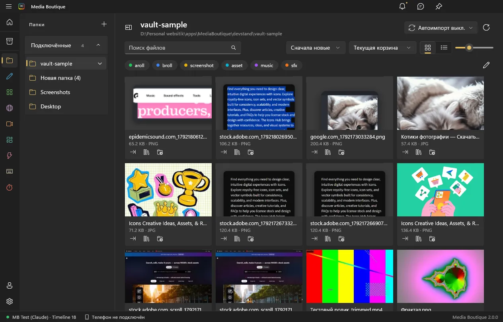Open the user account icon in the sidebar
Viewport: 503px width, 322px height.
tap(10, 286)
